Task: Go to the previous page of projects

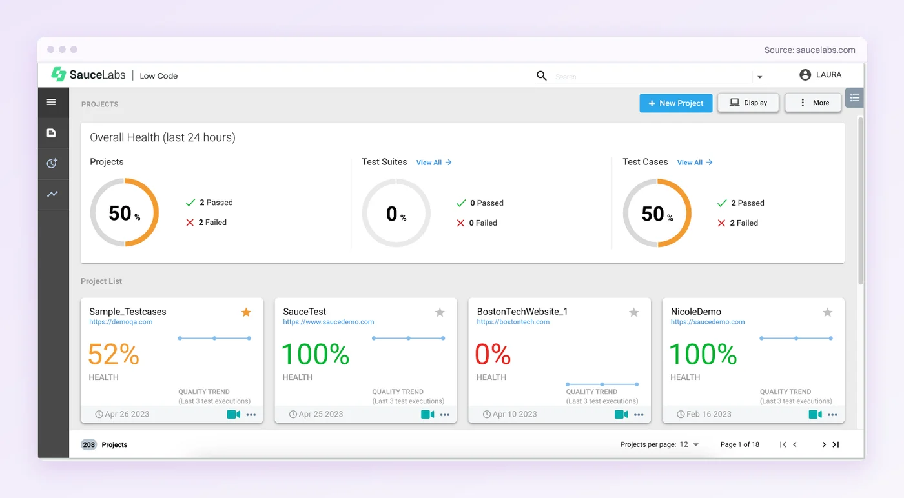Action: click(x=795, y=444)
